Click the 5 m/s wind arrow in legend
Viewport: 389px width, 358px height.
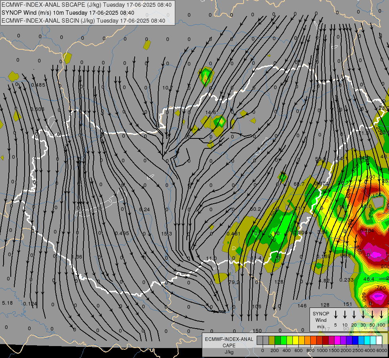[336, 315]
